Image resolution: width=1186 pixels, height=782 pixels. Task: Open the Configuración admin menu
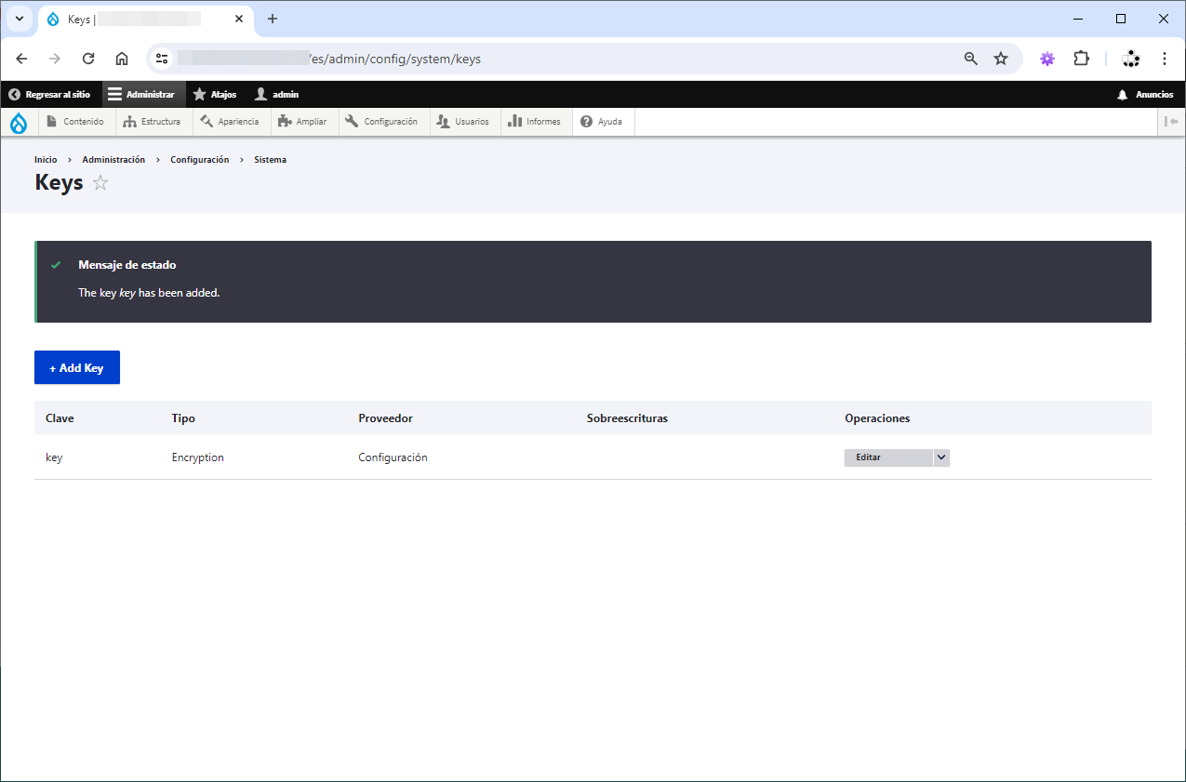383,122
